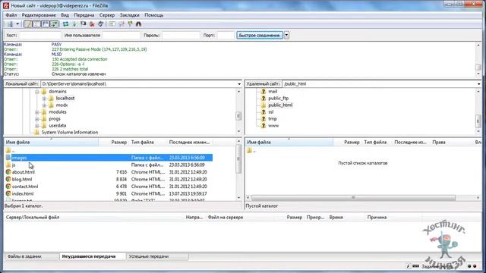Open the Файл menu

click(x=11, y=15)
